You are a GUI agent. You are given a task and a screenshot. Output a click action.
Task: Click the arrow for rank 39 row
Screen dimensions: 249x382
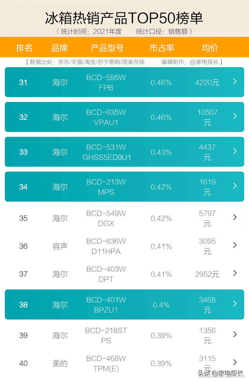click(235, 335)
